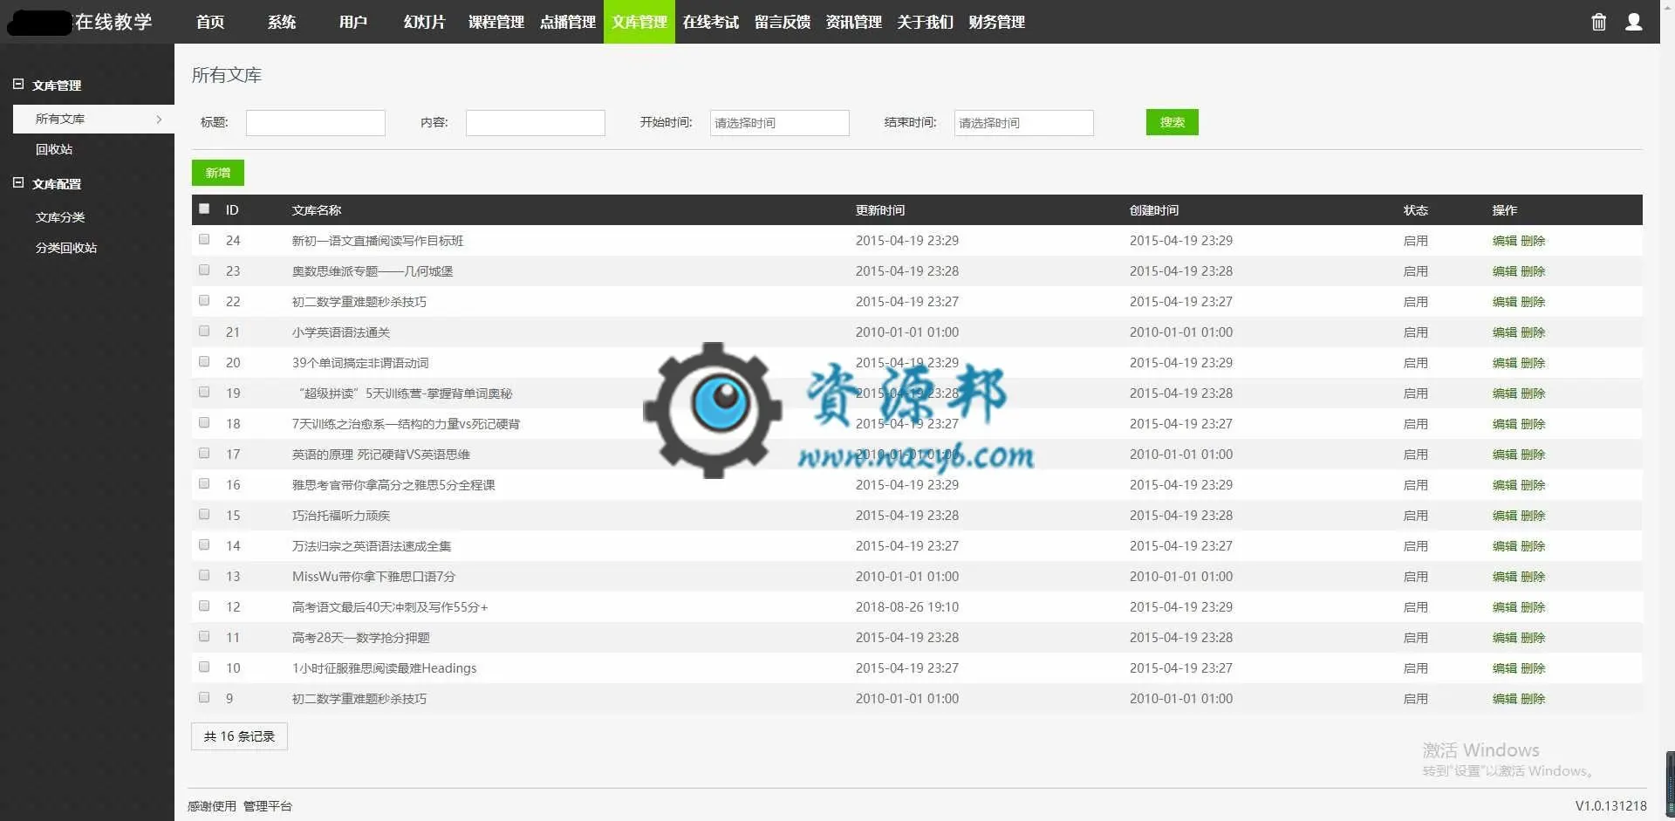Check the checkbox for row ID 24
The width and height of the screenshot is (1675, 821).
coord(204,239)
